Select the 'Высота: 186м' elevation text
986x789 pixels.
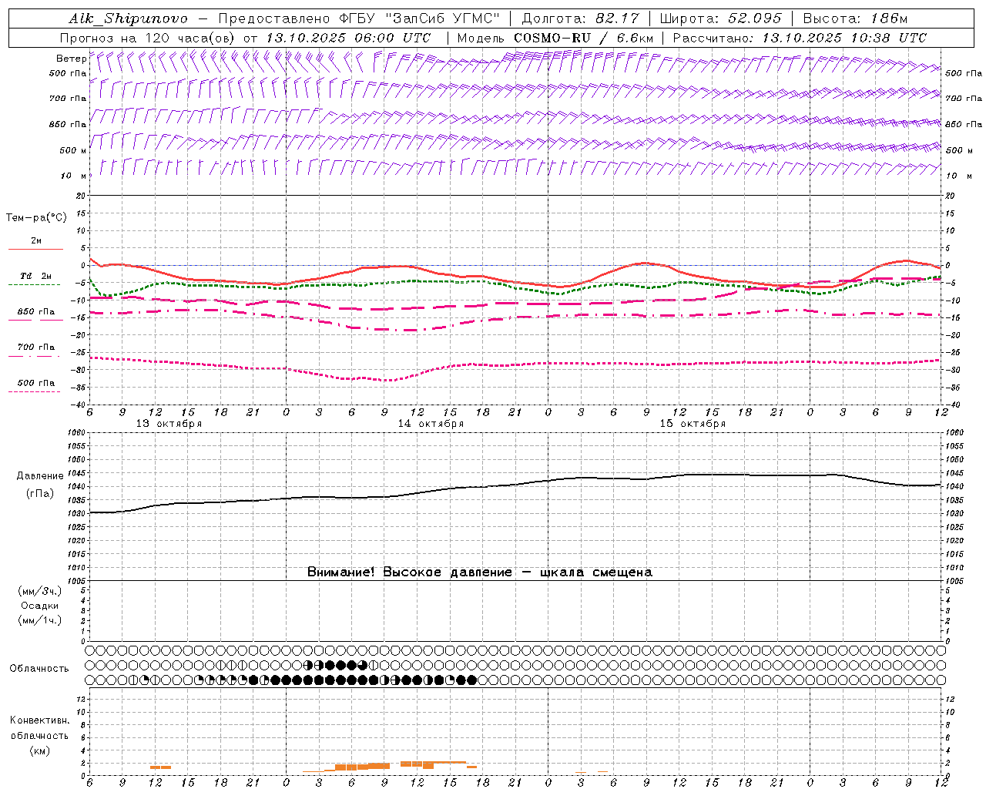pos(855,18)
